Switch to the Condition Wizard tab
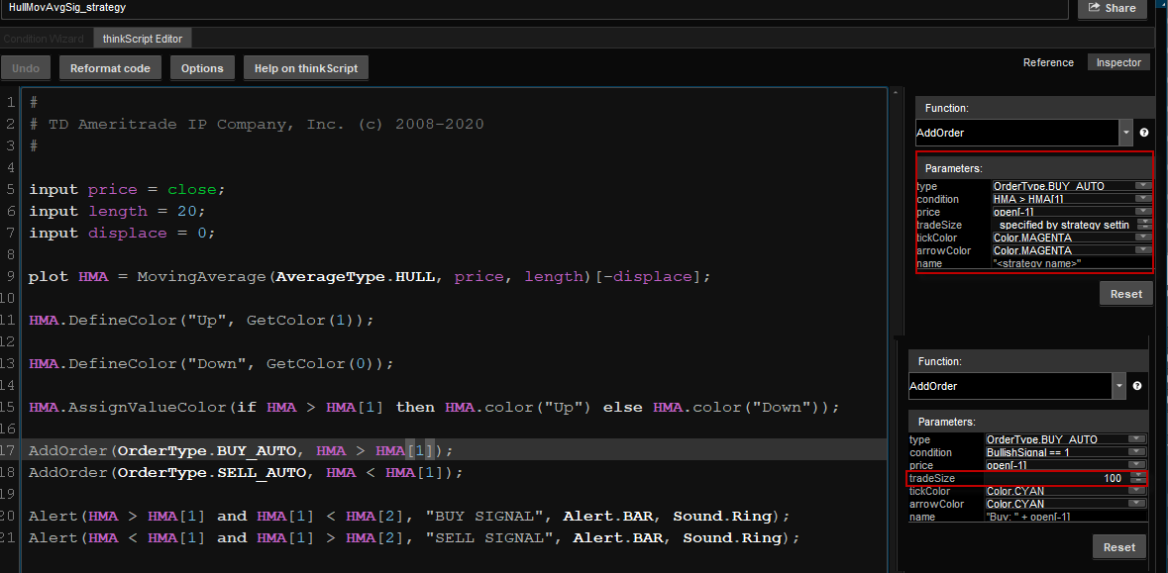The image size is (1168, 573). (x=44, y=39)
